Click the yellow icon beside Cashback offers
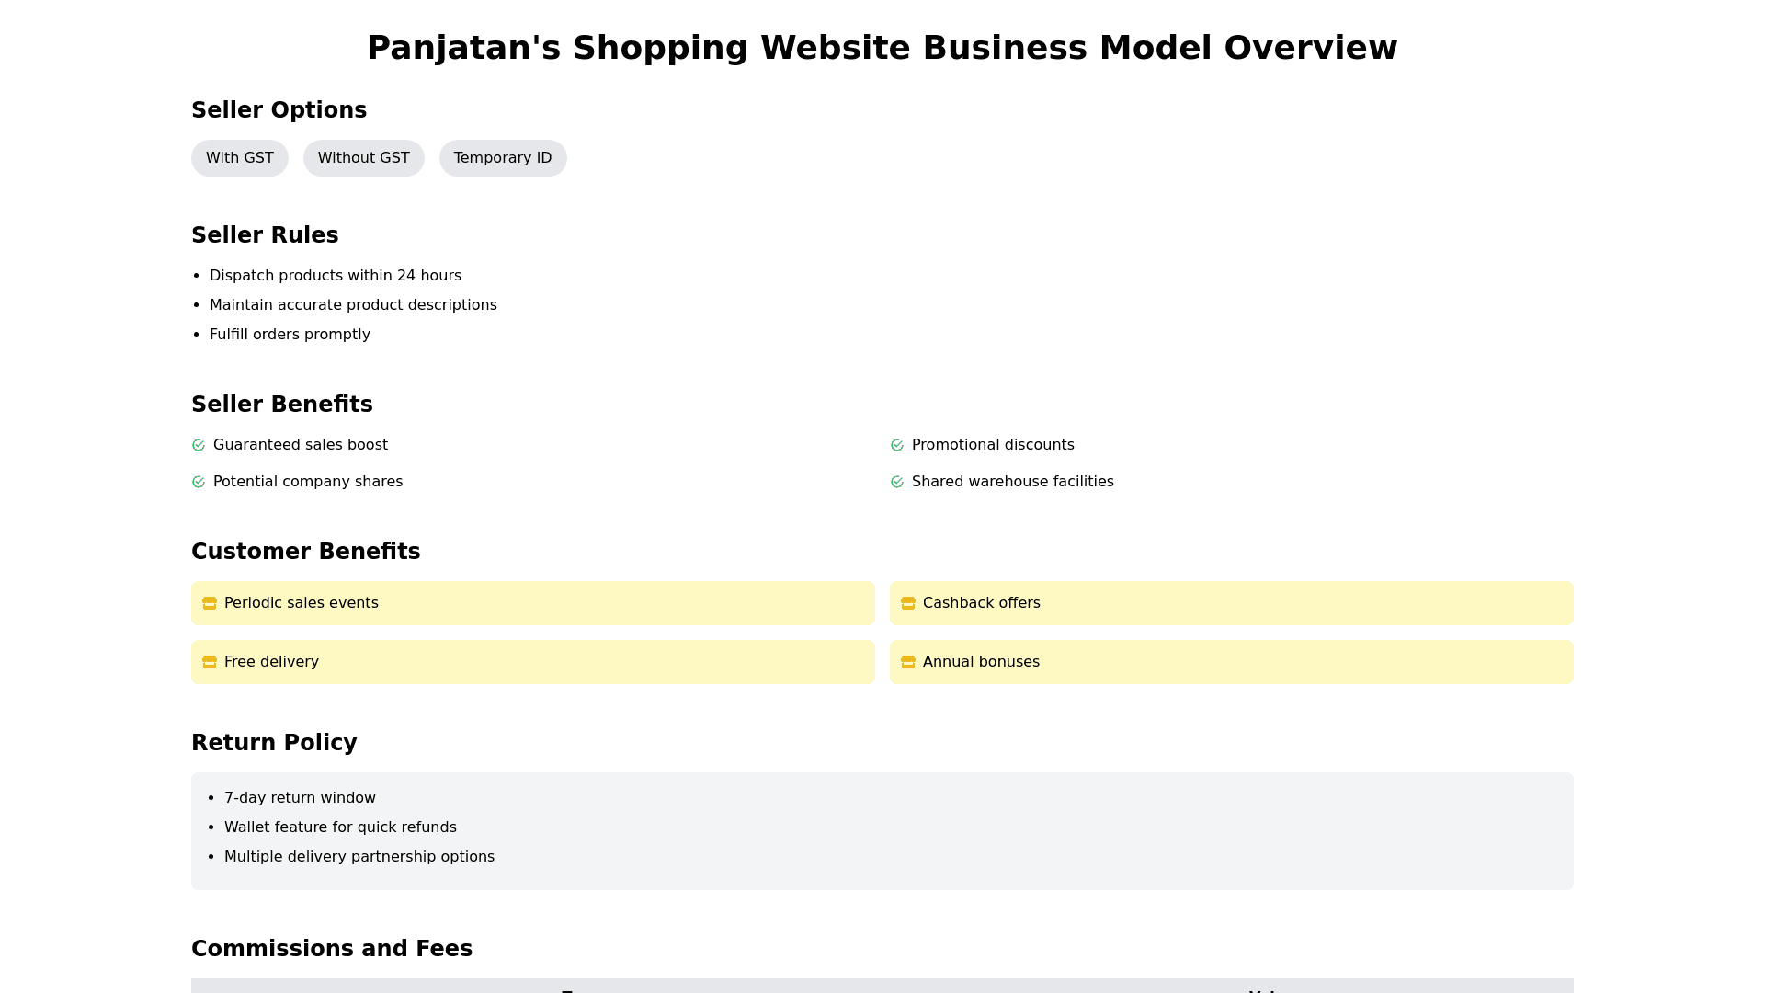 tap(908, 603)
